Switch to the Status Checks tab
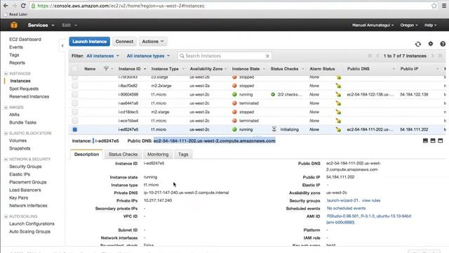The height and width of the screenshot is (253, 449). pyautogui.click(x=123, y=155)
